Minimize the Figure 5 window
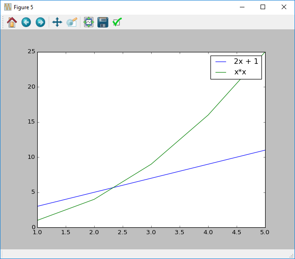Image resolution: width=295 pixels, height=259 pixels. (242, 7)
